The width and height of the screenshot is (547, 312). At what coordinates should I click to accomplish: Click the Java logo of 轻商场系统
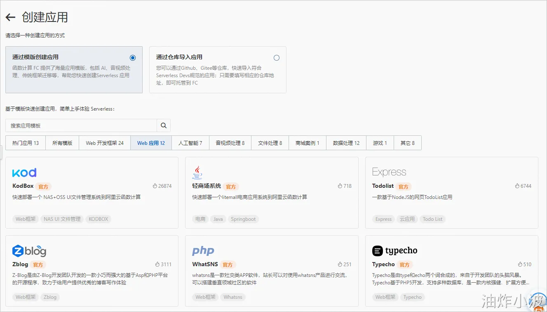197,172
